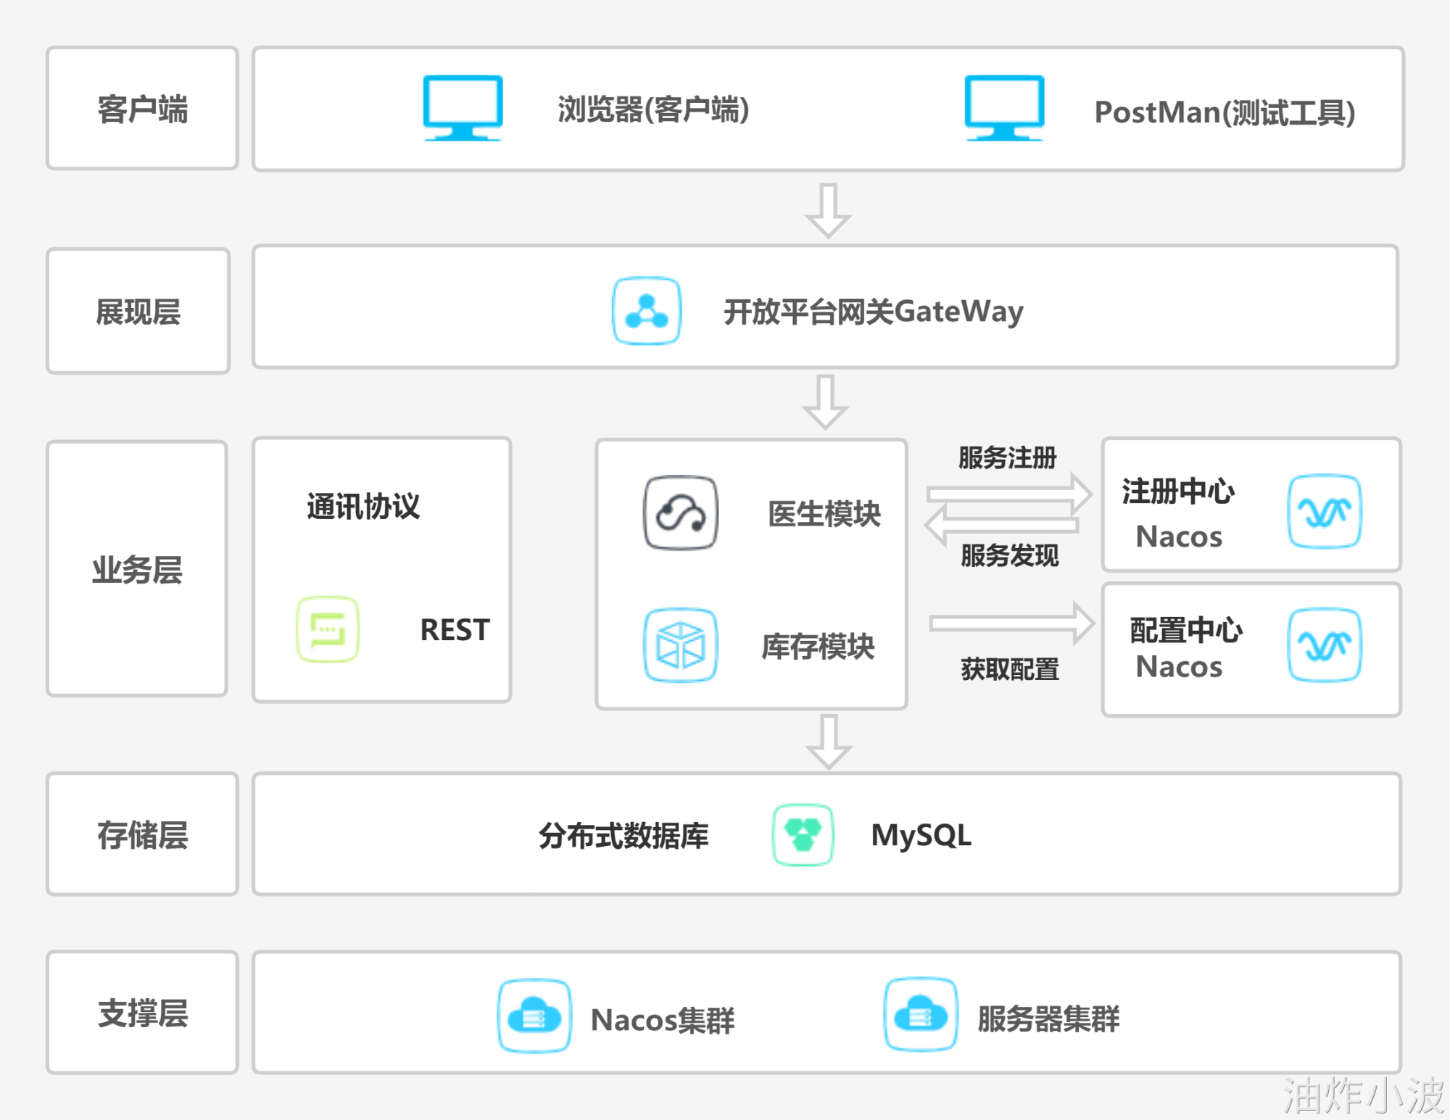Click the PostMan monitor icon
The height and width of the screenshot is (1120, 1450).
(x=1004, y=107)
